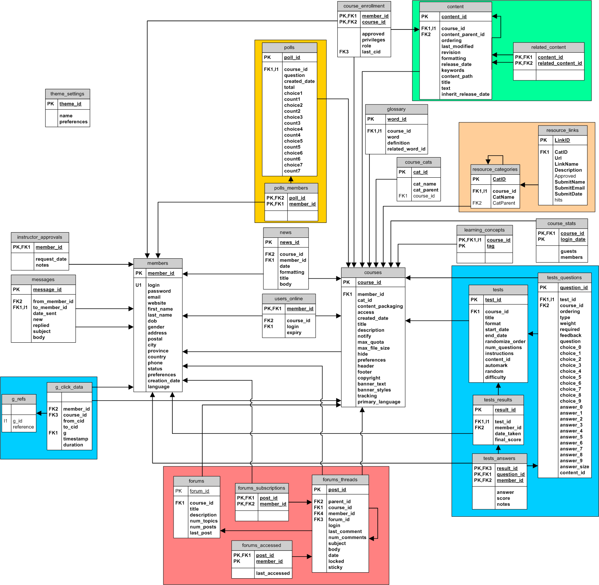Click SubmitEmail field in resource_links
Image resolution: width=599 pixels, height=585 pixels.
[x=570, y=188]
